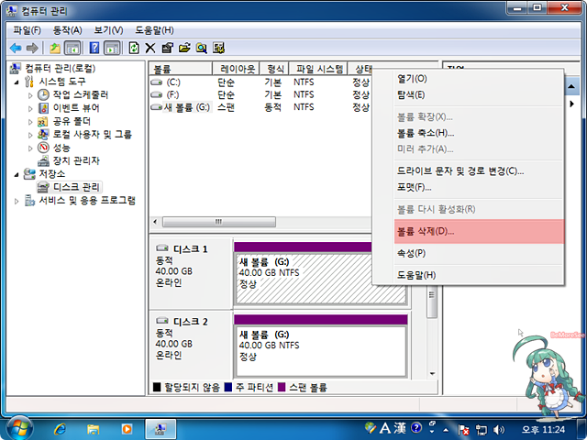Expand Services and Applications node
This screenshot has height=440, width=587.
[x=17, y=200]
